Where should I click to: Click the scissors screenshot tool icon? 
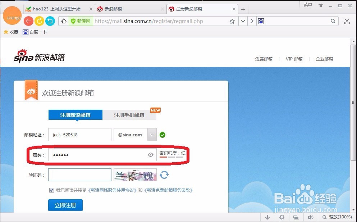point(347,21)
